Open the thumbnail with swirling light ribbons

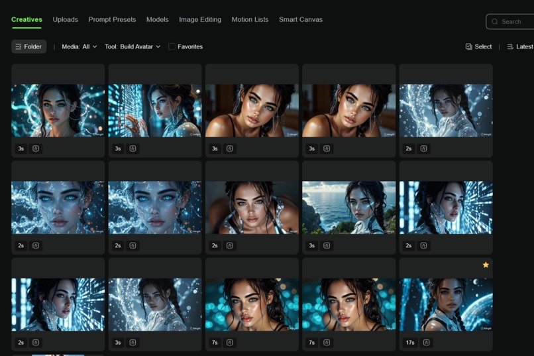click(x=58, y=111)
